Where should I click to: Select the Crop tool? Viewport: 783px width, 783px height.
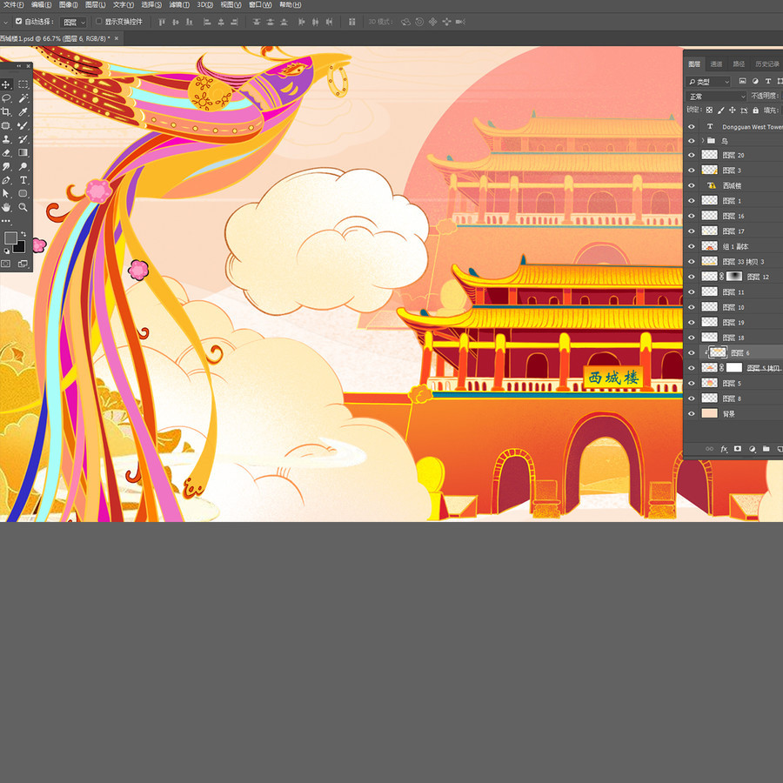[x=6, y=112]
